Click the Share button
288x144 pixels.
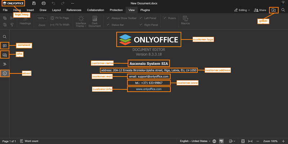pyautogui.click(x=260, y=10)
